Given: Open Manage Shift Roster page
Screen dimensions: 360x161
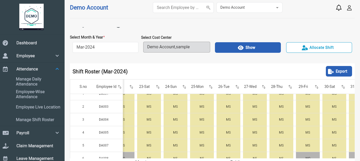Looking at the screenshot, I should [35, 120].
